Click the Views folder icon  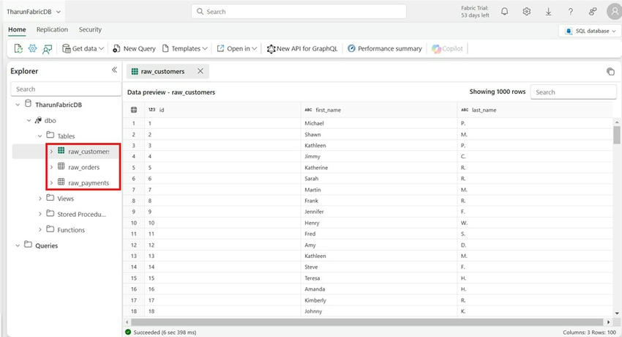tap(50, 198)
